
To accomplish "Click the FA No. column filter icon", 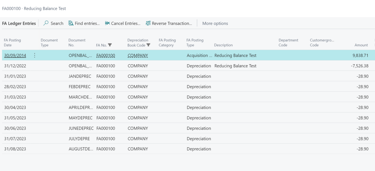I will click(x=110, y=45).
